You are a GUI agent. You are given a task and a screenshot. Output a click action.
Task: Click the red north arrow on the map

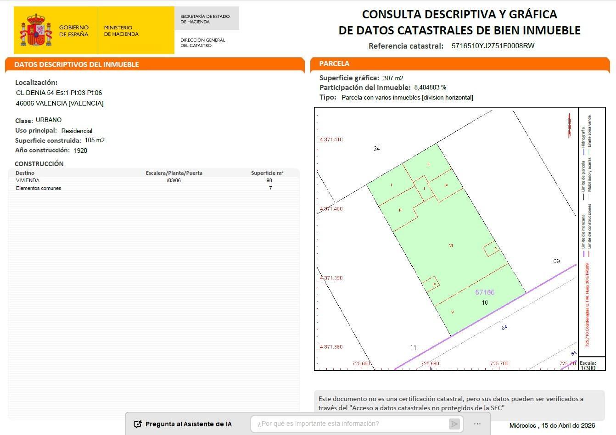(570, 125)
